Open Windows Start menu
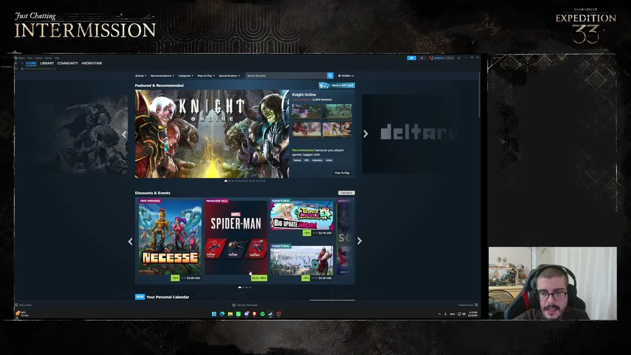The height and width of the screenshot is (355, 631). click(214, 314)
